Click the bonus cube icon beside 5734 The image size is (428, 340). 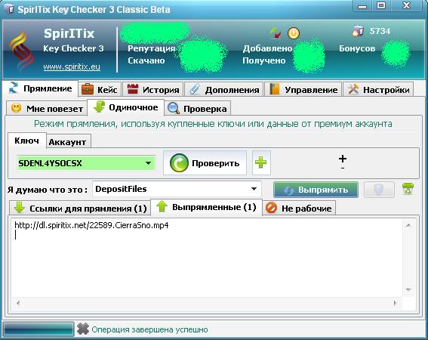point(358,31)
